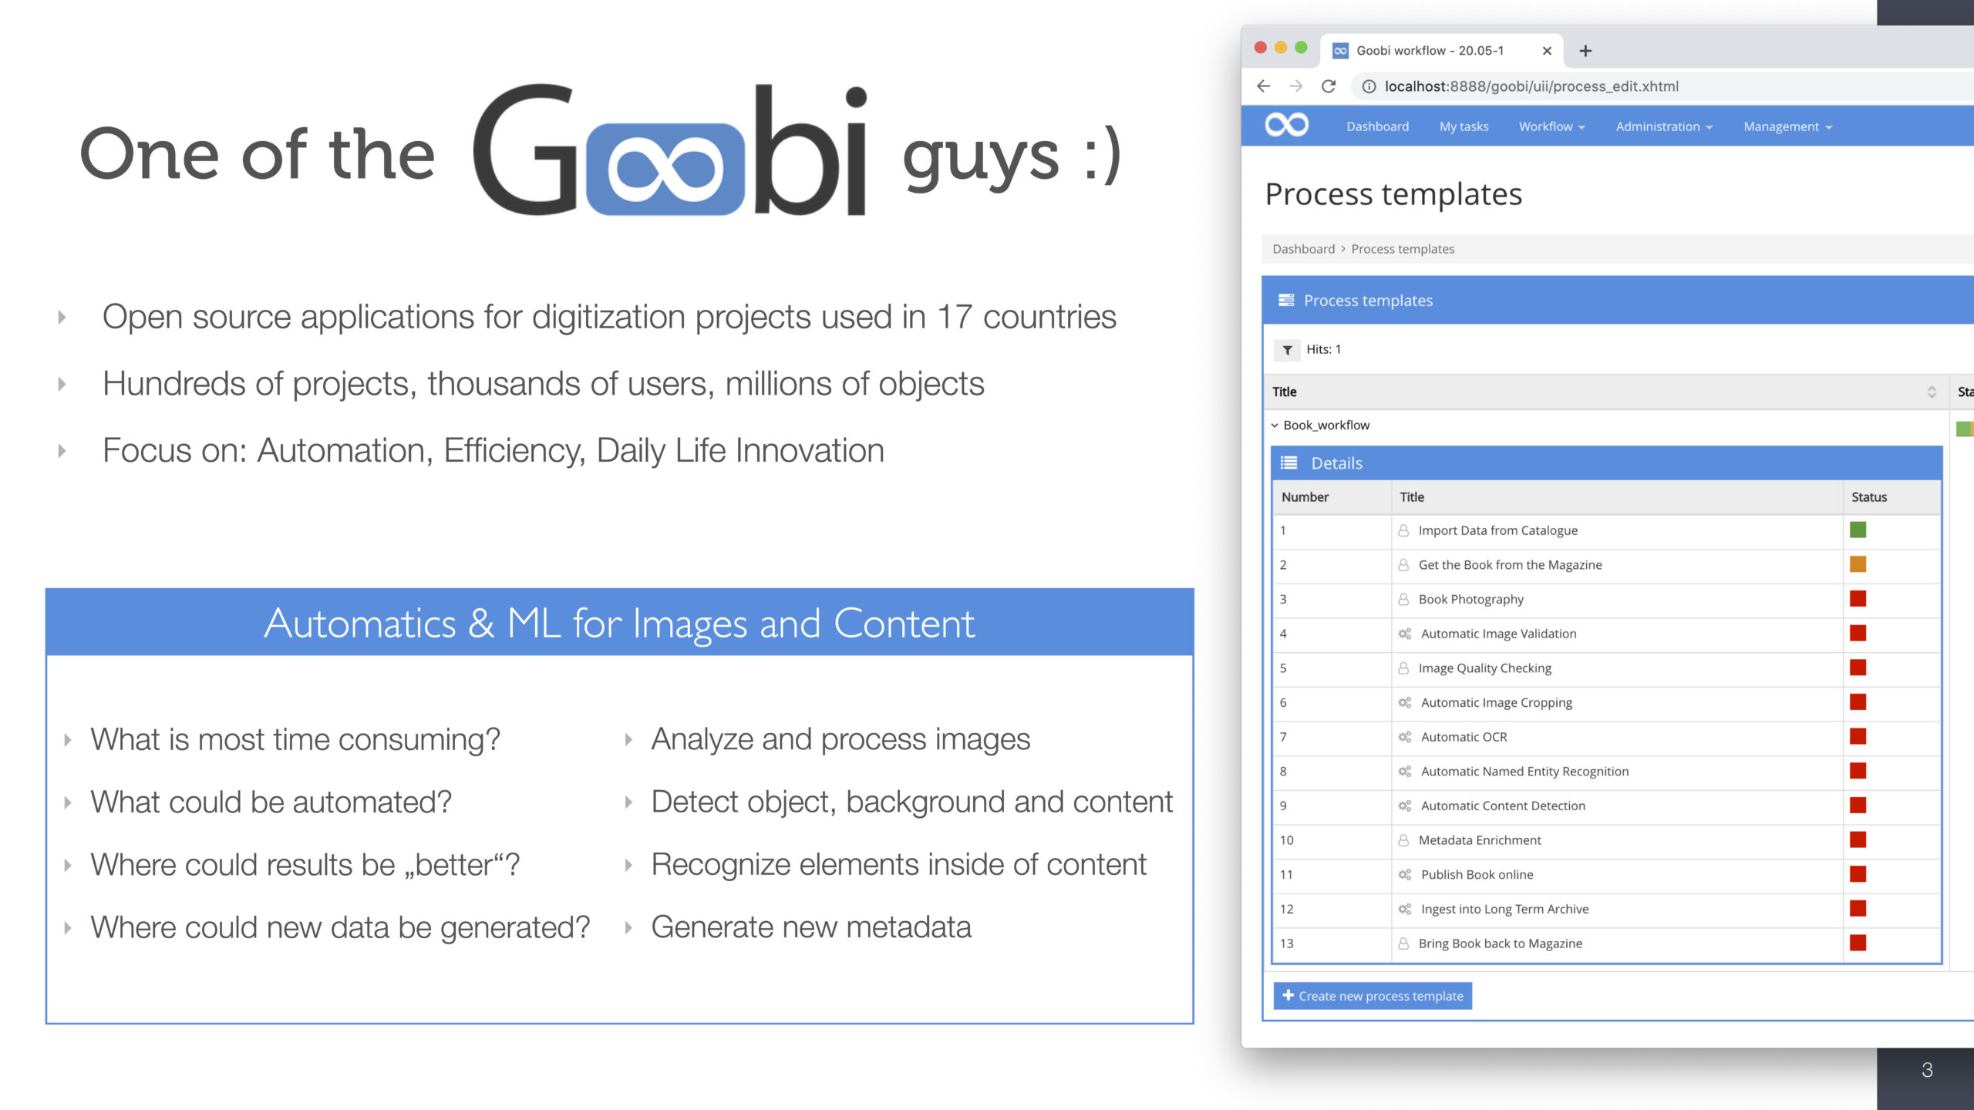Viewport: 1974px width, 1110px height.
Task: Click red status square for step 13
Action: point(1858,943)
